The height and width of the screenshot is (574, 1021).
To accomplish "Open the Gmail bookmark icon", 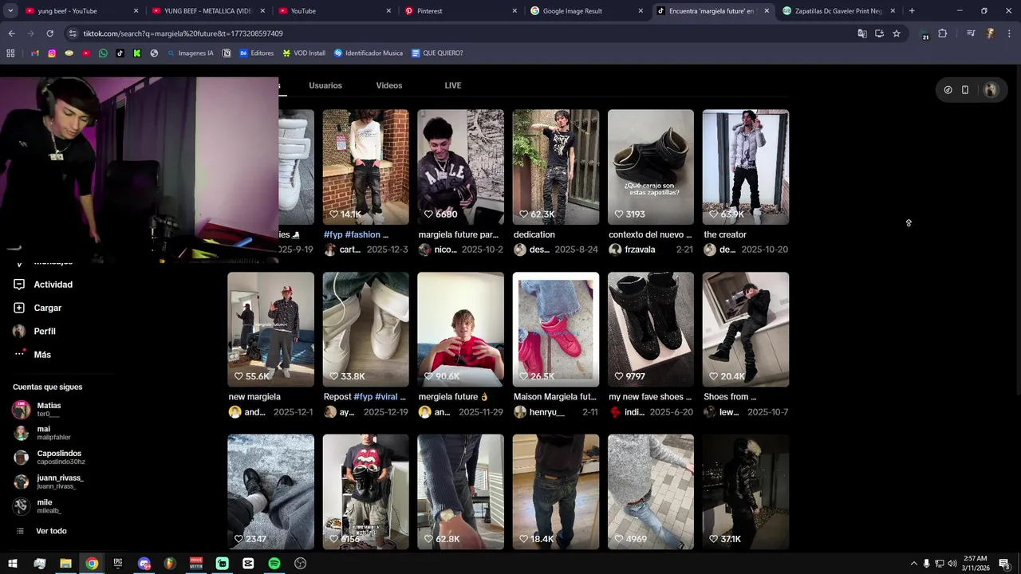I will coord(34,53).
